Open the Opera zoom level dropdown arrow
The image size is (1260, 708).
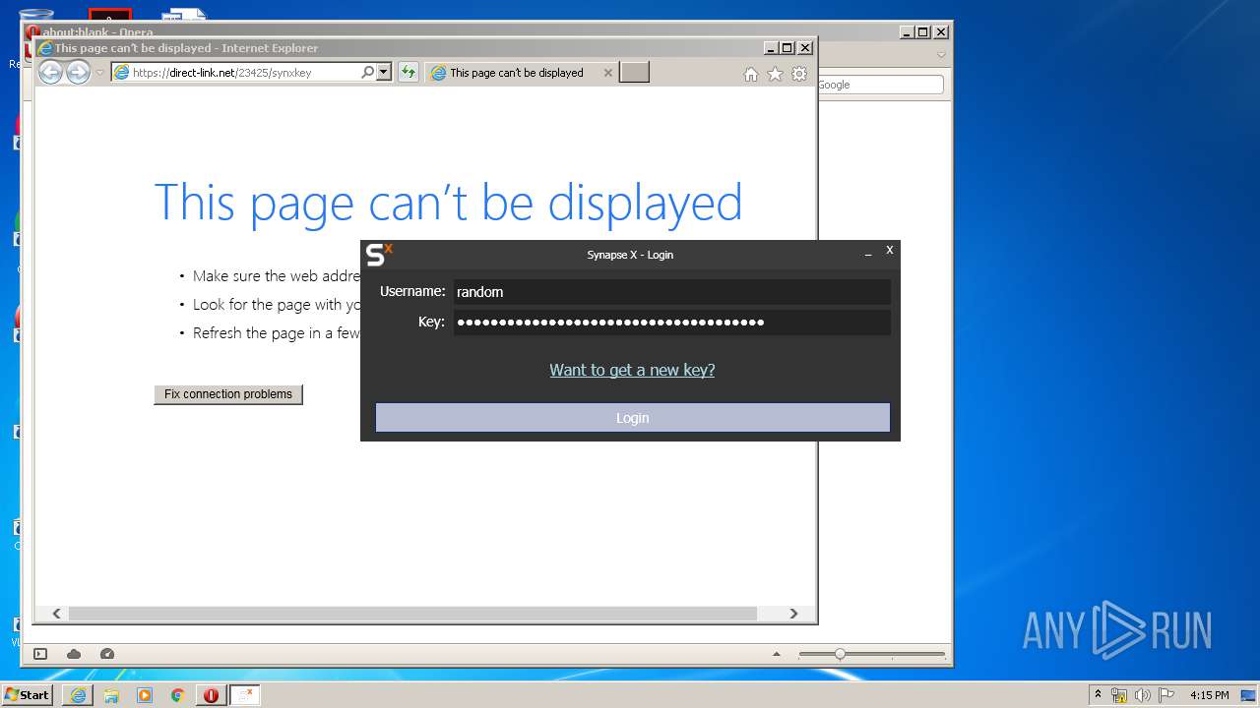tap(777, 654)
